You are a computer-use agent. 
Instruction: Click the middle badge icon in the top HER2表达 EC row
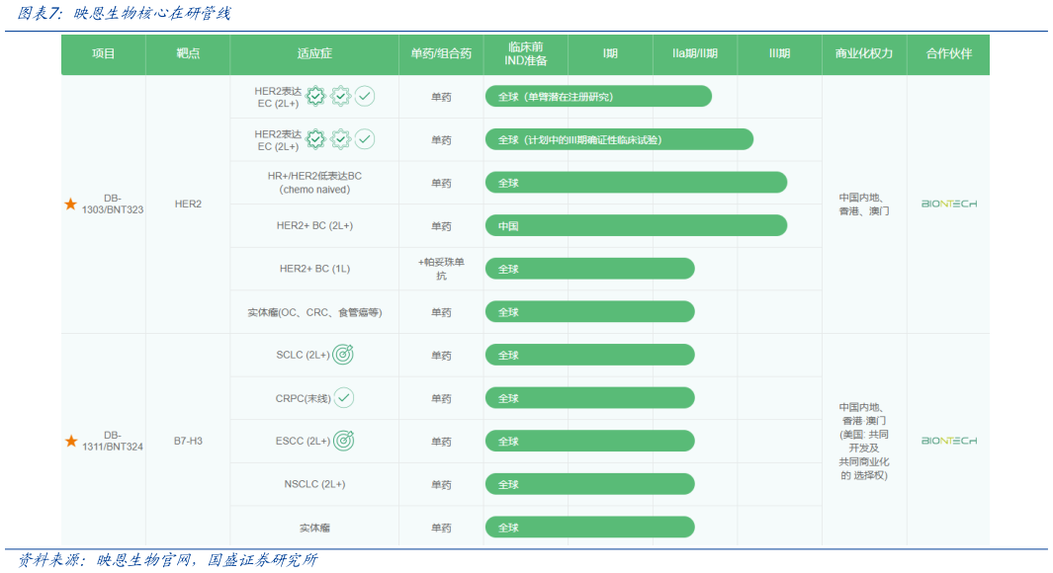(x=340, y=96)
